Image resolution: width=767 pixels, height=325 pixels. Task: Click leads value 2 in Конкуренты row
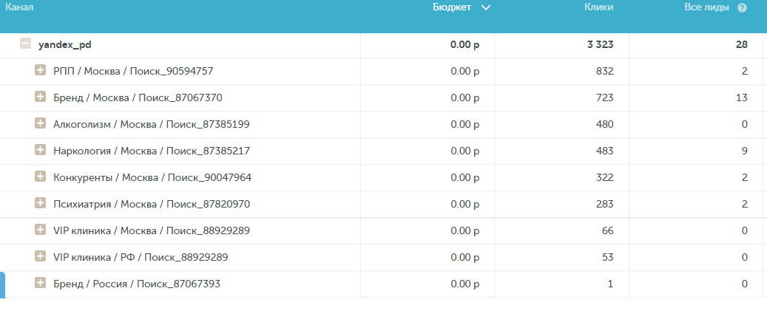745,177
